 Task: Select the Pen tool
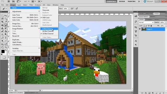pos(2,38)
